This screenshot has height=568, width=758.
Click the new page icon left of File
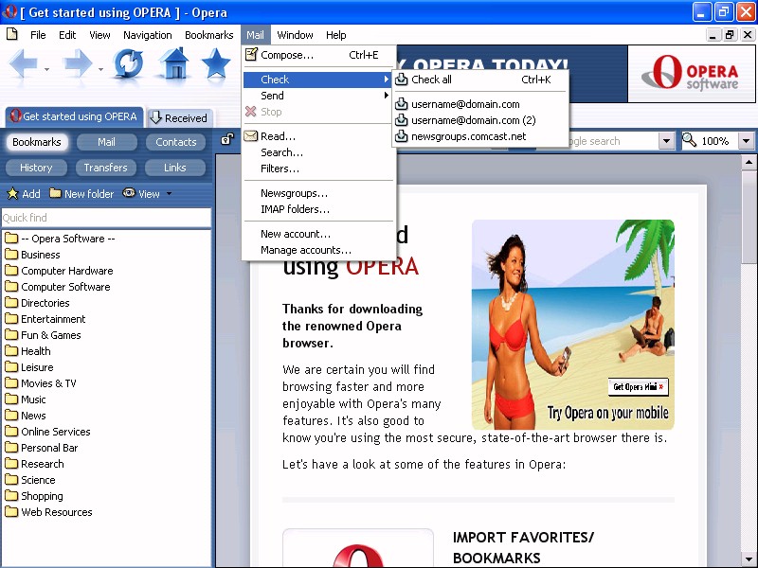pyautogui.click(x=12, y=34)
